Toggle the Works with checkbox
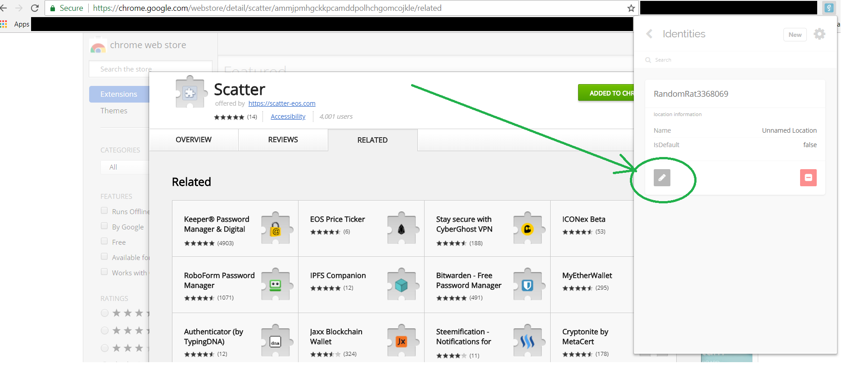The height and width of the screenshot is (368, 846). point(104,272)
